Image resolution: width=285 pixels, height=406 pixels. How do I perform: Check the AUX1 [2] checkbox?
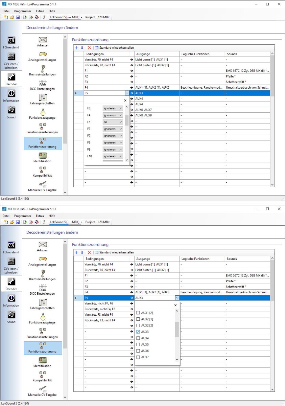point(138,313)
